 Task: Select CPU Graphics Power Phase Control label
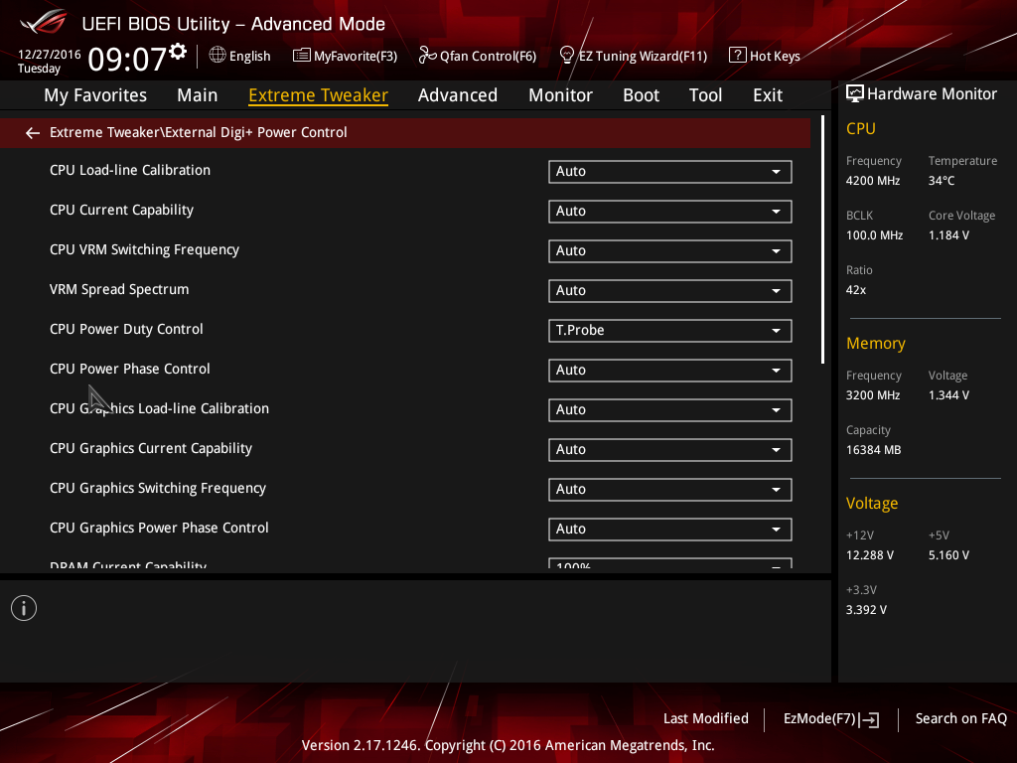(159, 529)
